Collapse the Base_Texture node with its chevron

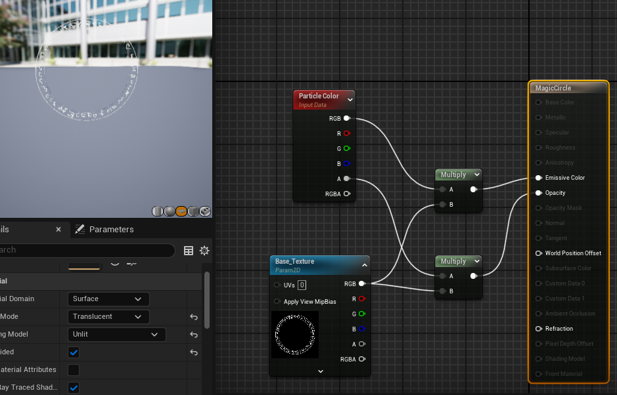[x=365, y=265]
